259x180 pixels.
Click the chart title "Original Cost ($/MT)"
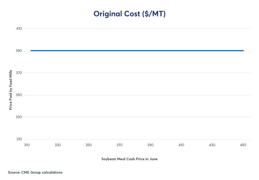[x=129, y=14]
